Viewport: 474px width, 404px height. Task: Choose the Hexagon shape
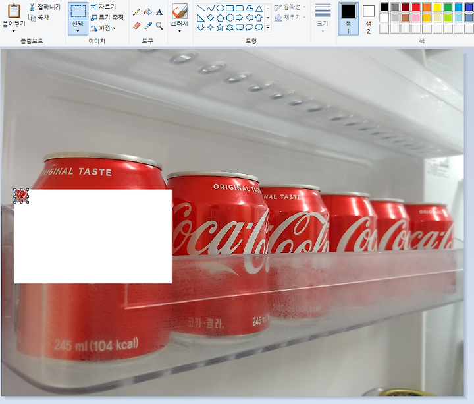click(230, 18)
